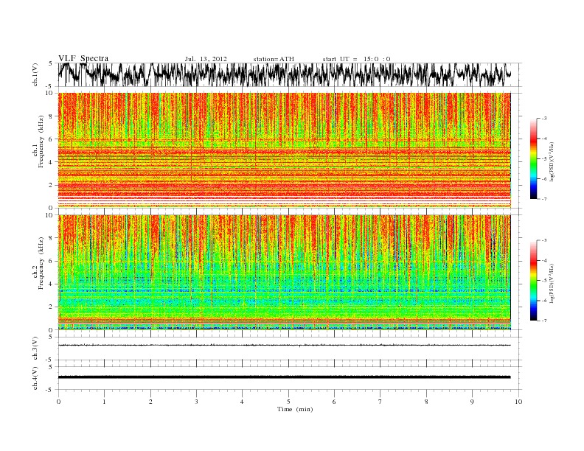Click the '5' tick label on time axis
Screen dimensions: 584x451
coord(288,402)
